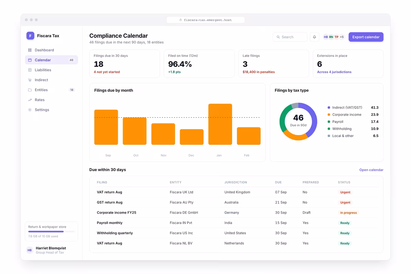
Task: Click the HB avatar in the header
Action: tap(326, 37)
